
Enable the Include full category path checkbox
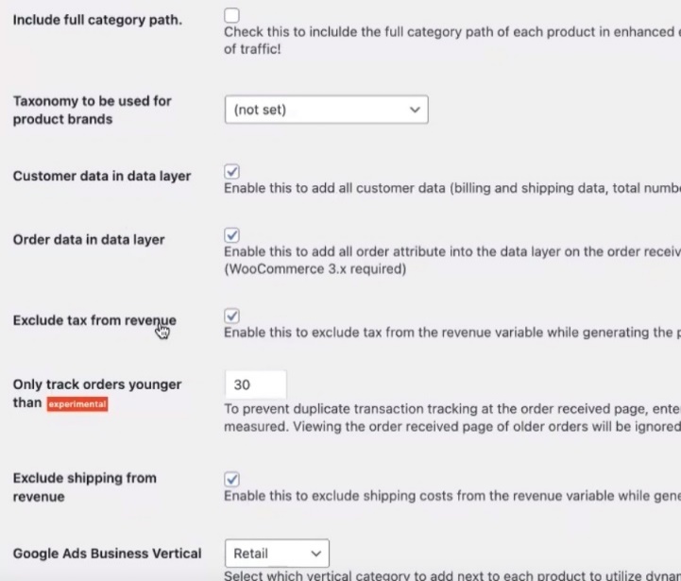click(x=232, y=15)
